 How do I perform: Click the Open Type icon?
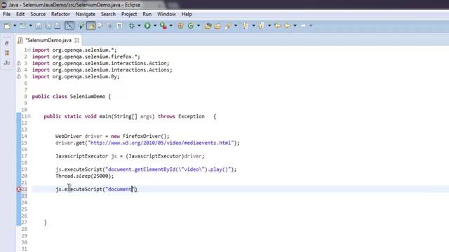click(208, 26)
